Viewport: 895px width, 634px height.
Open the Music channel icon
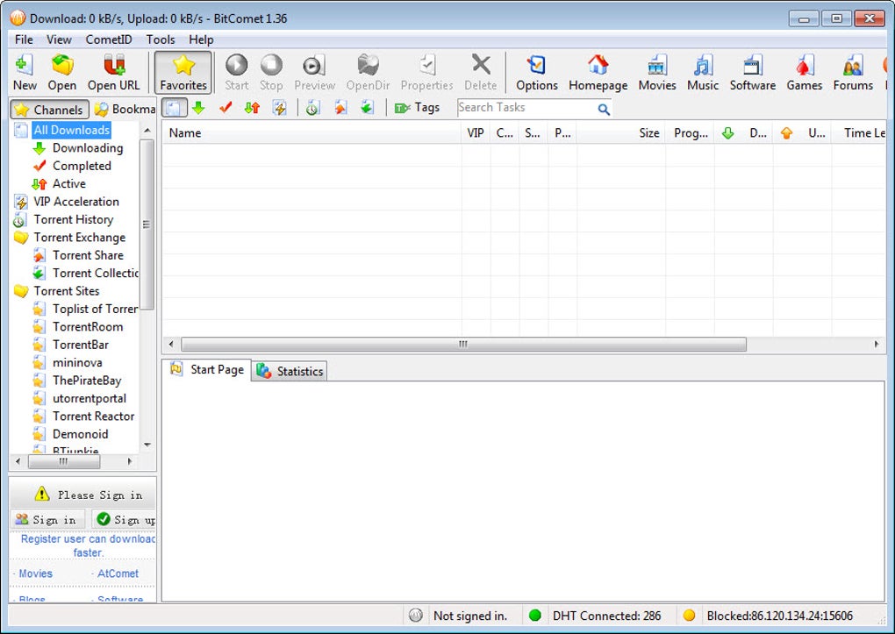[703, 73]
